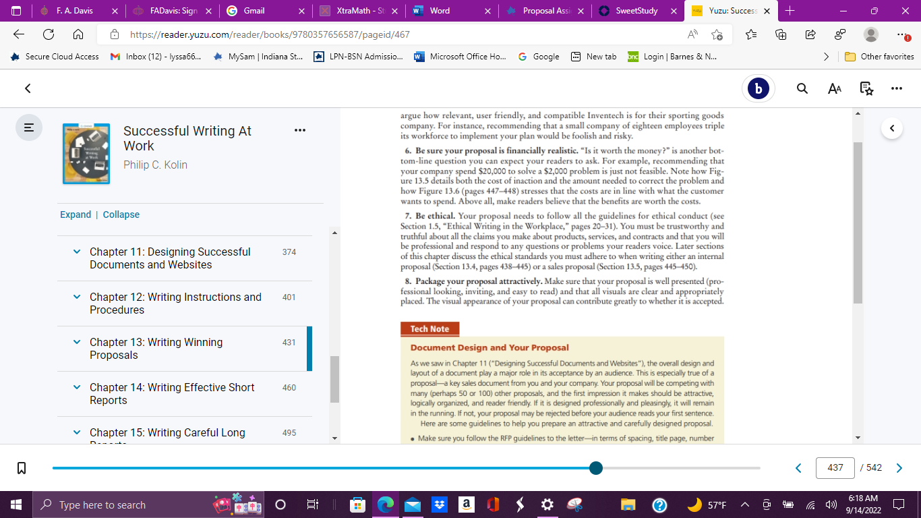Expand Chapter 12 chevron

point(77,297)
